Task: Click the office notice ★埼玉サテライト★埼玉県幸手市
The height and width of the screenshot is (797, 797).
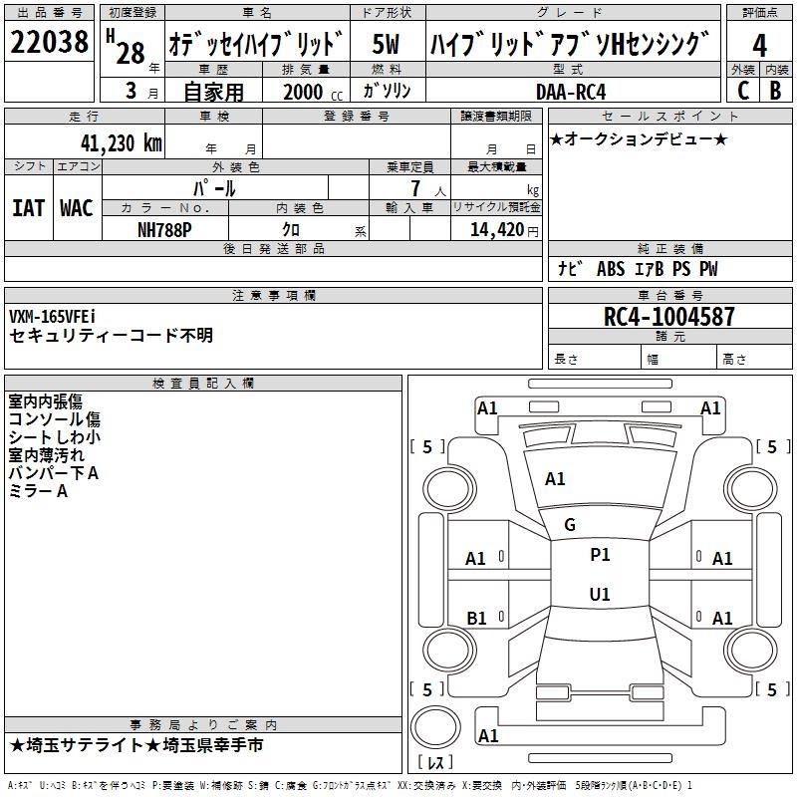Action: pyautogui.click(x=136, y=745)
